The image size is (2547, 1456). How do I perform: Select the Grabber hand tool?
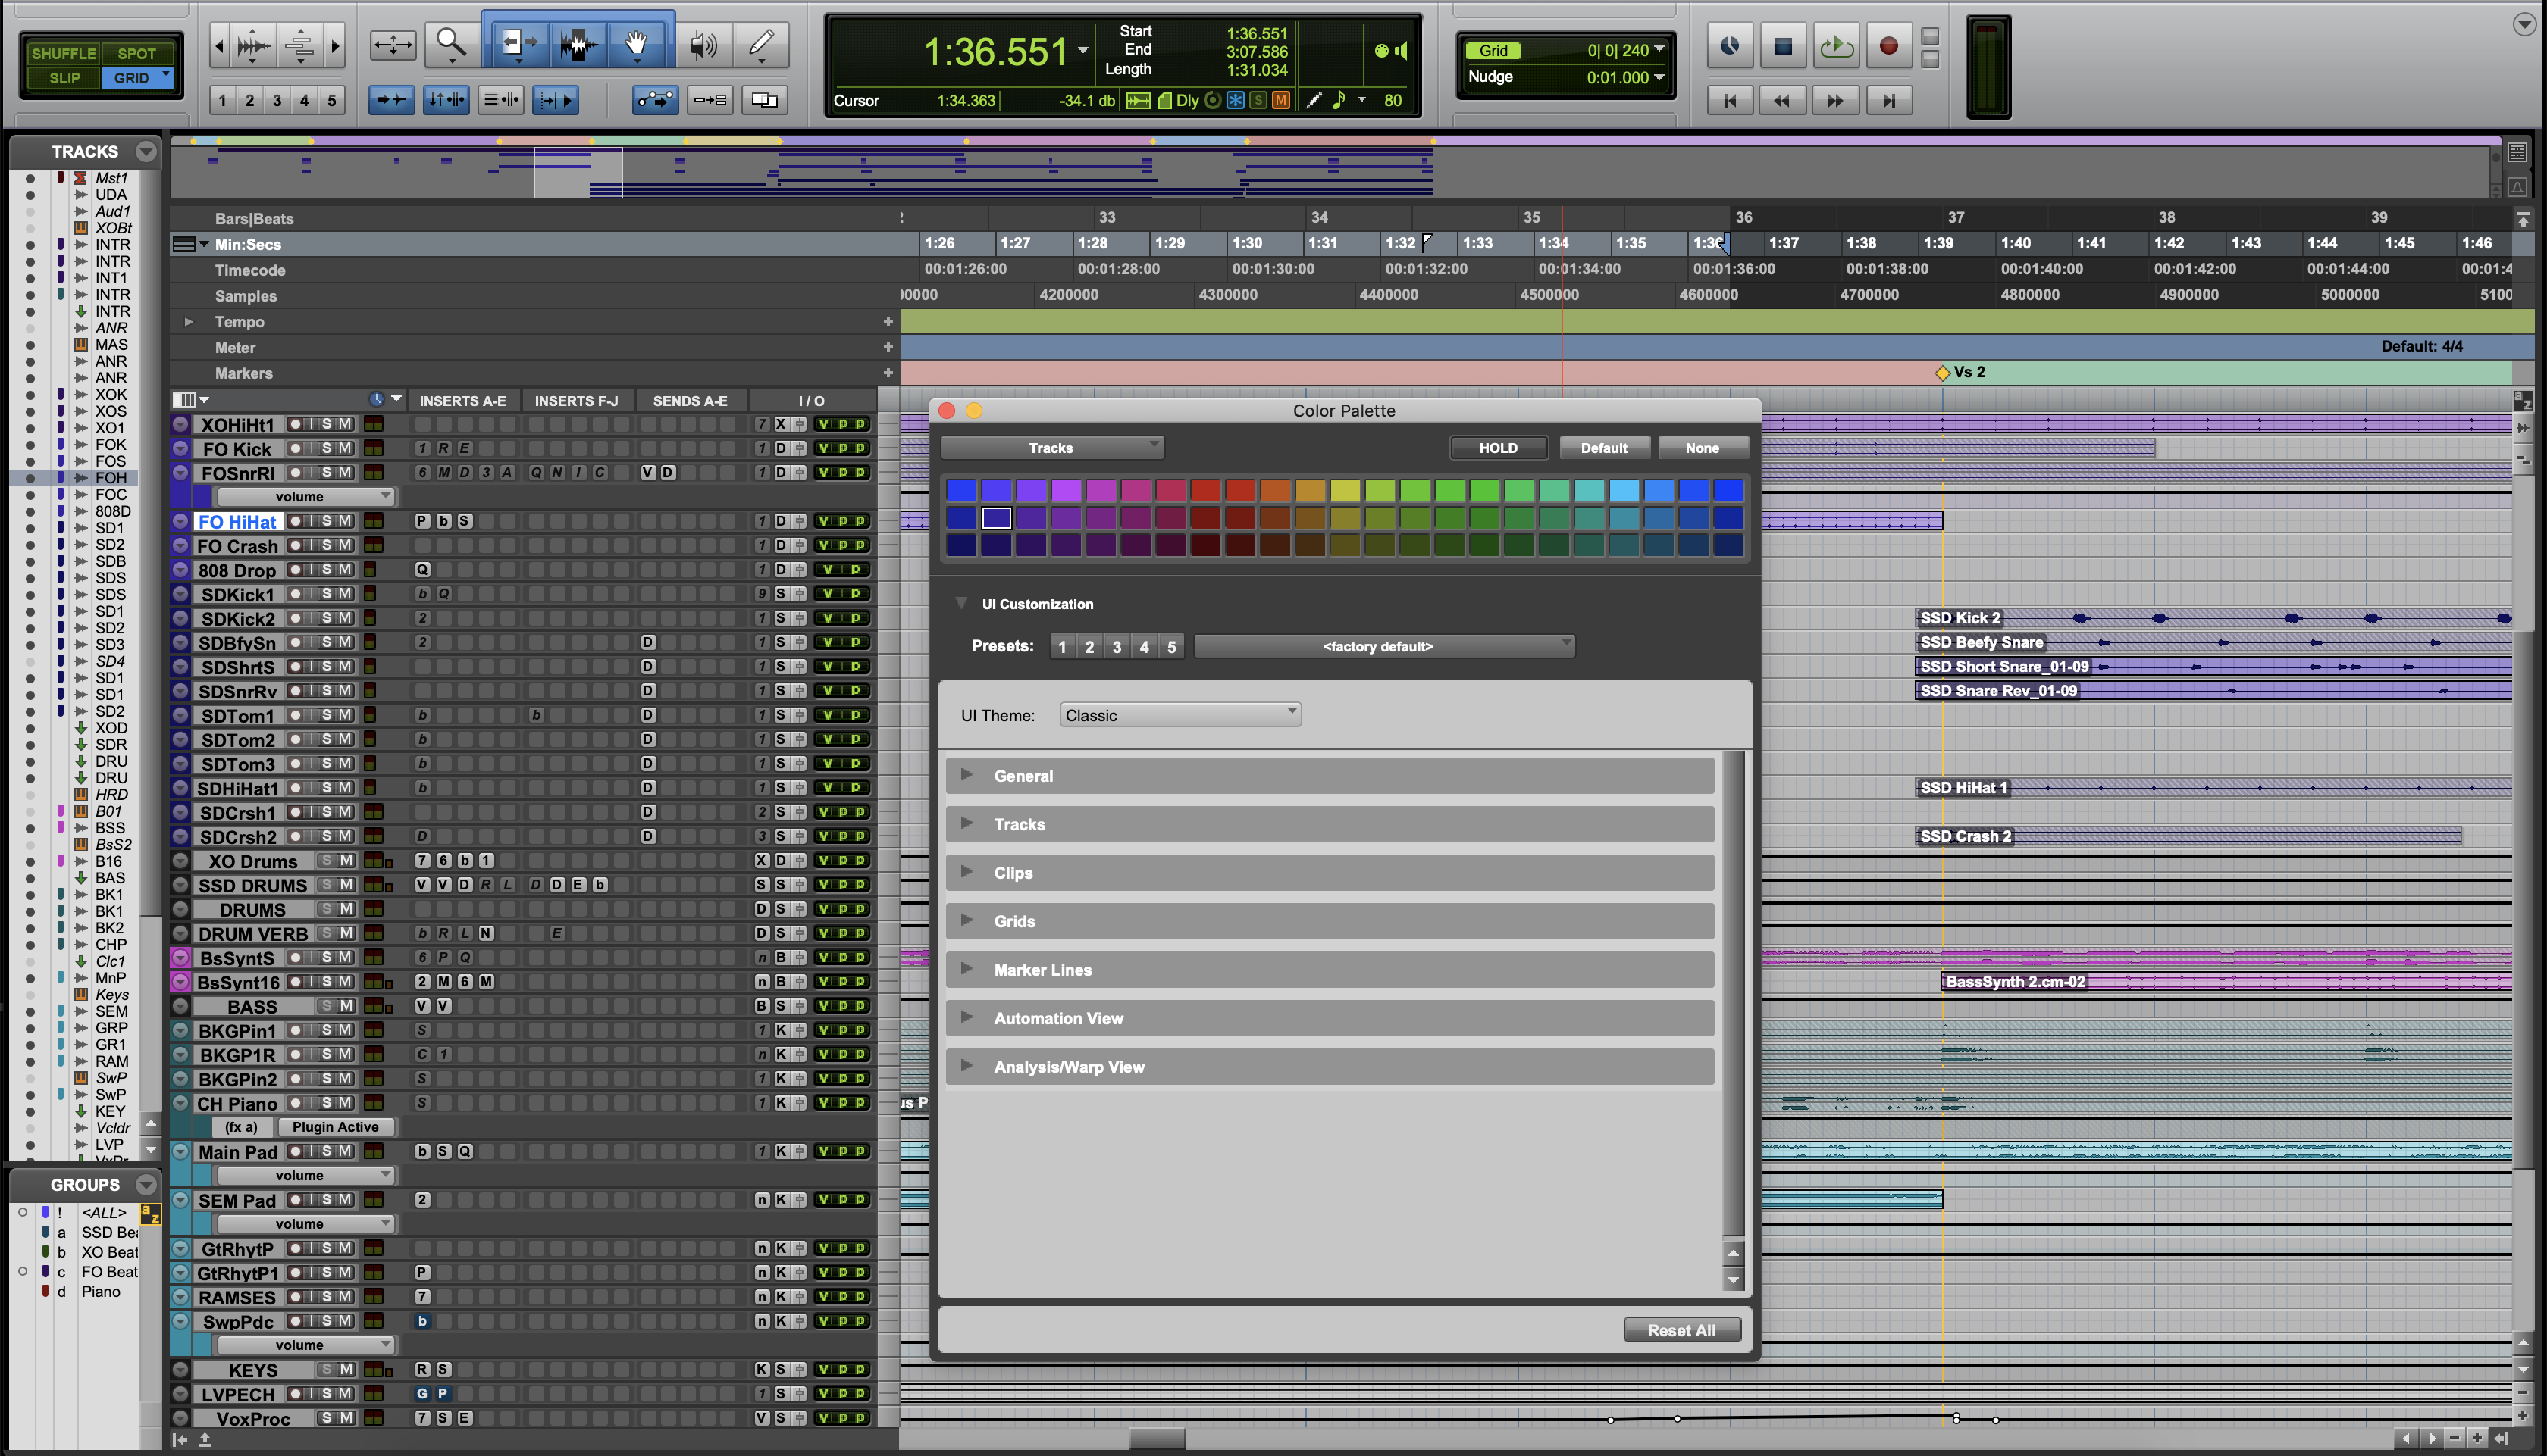click(636, 44)
